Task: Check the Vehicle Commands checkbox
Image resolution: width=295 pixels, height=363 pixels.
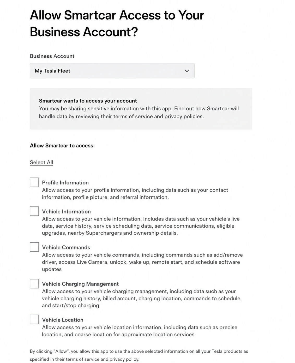Action: [34, 247]
